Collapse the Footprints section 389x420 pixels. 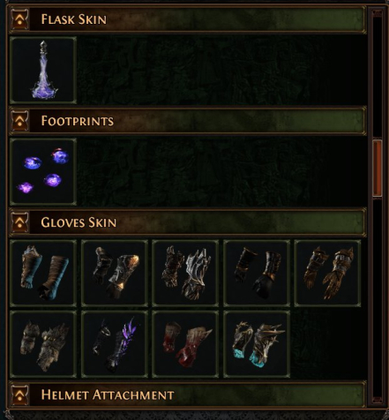20,121
